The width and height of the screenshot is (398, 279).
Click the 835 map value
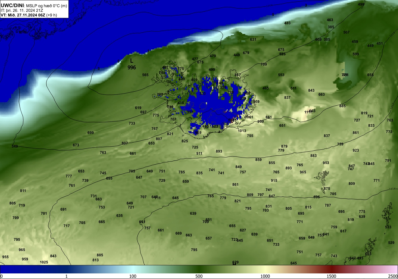[199, 173]
